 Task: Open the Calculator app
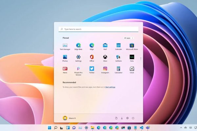pos(119,70)
